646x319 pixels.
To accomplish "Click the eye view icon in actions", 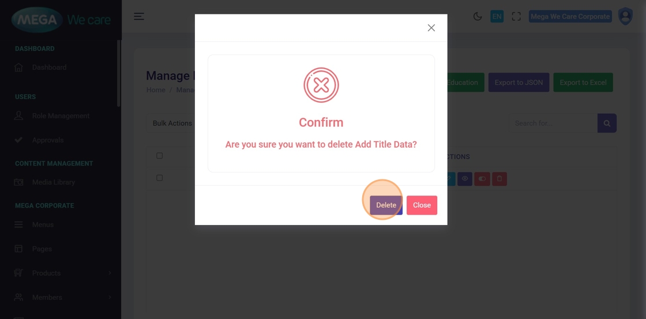I will click(465, 179).
